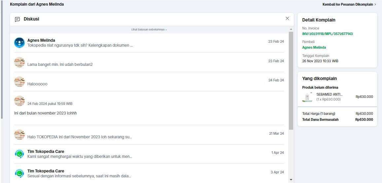The height and width of the screenshot is (183, 382).
Task: Click 'Komplain dari Agnes Melinda' heading
Action: point(37,4)
